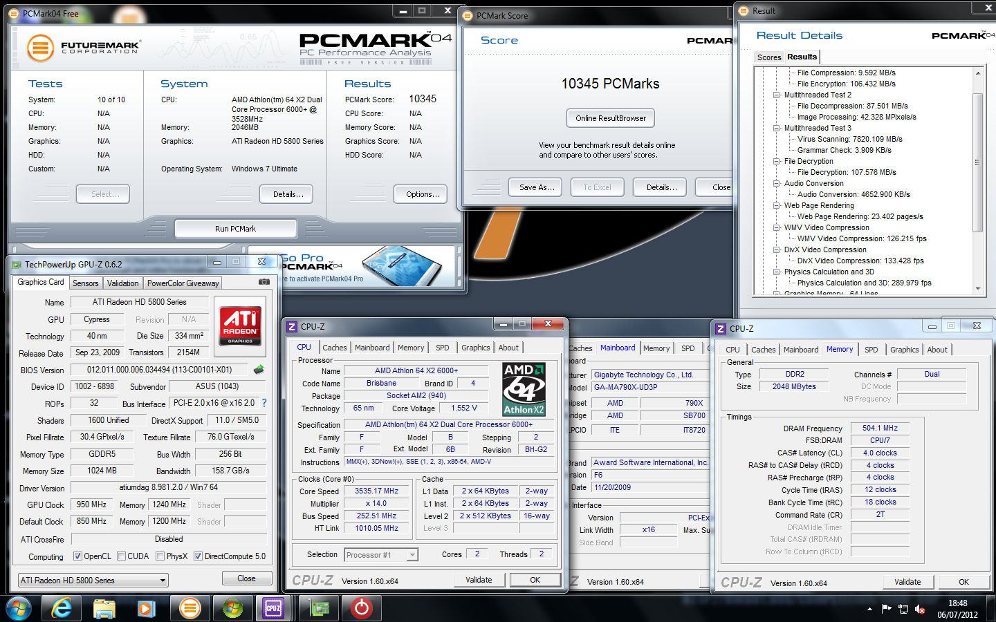Click the PCMark04 Pro box product image
Screen dimensions: 996x622
(x=403, y=266)
